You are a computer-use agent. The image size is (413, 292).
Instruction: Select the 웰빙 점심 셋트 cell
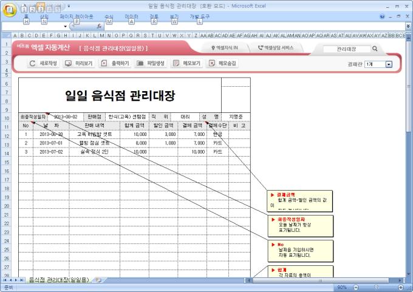coord(95,143)
